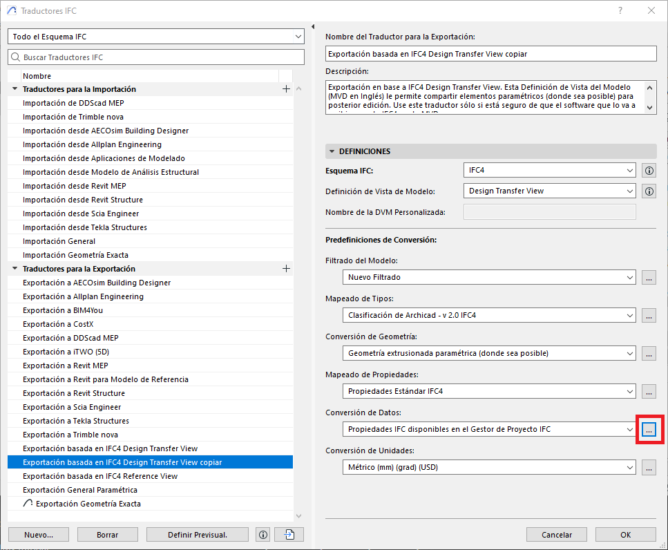
Task: Click the info icon beside Definir Previsual.
Action: click(263, 534)
